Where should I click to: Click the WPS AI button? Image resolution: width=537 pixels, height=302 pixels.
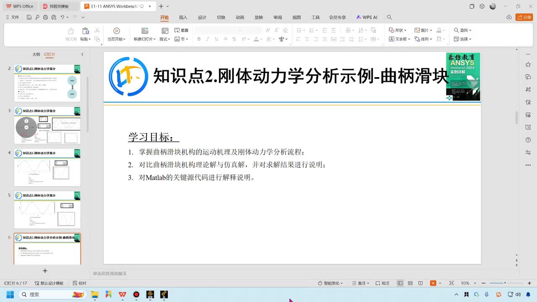pos(367,17)
